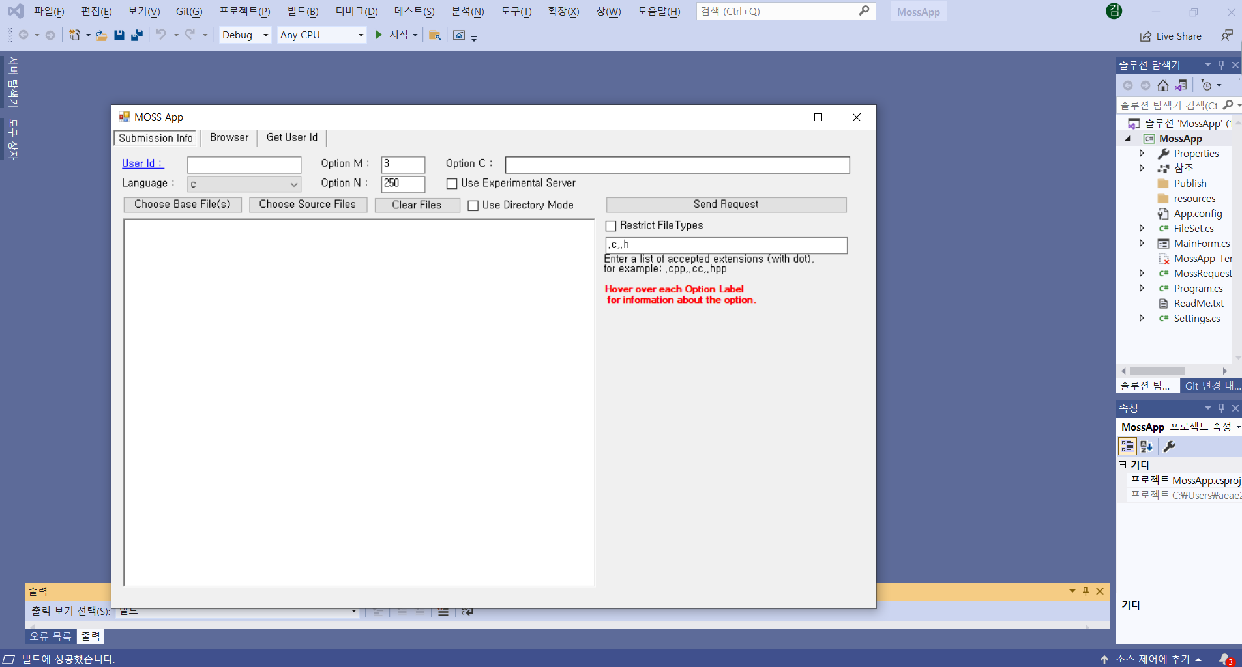Click the Option M input field

[x=403, y=164]
